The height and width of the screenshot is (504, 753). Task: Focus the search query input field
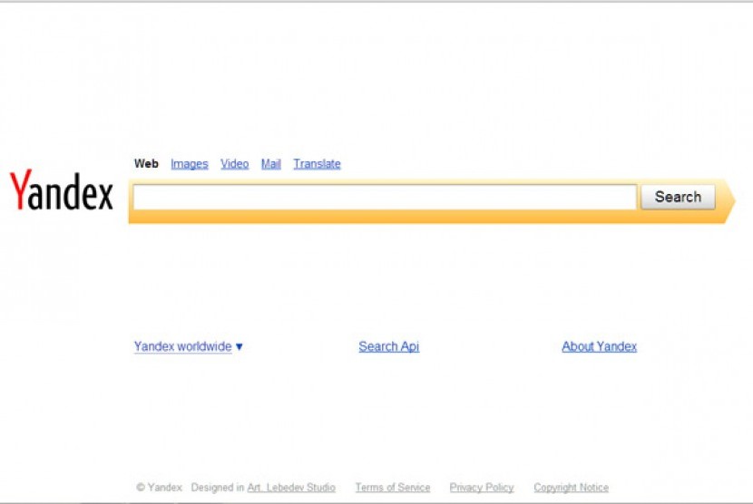pyautogui.click(x=385, y=197)
